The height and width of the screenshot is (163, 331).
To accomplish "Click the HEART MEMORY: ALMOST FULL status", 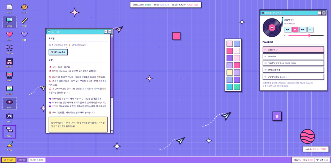I will coord(185,5).
